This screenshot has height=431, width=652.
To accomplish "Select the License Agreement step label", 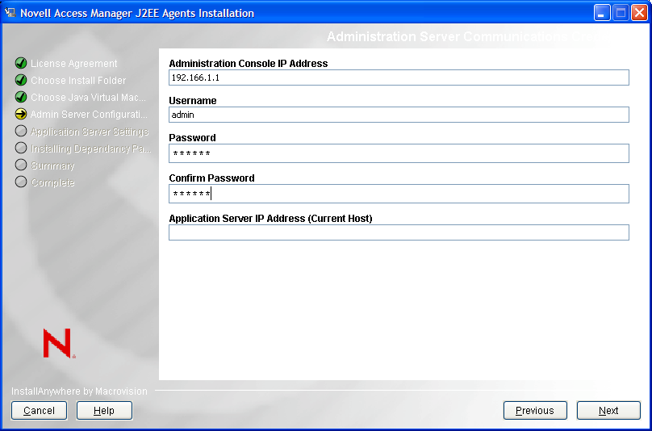I will 74,64.
